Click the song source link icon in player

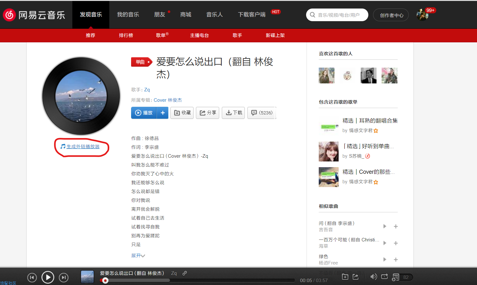click(x=185, y=273)
